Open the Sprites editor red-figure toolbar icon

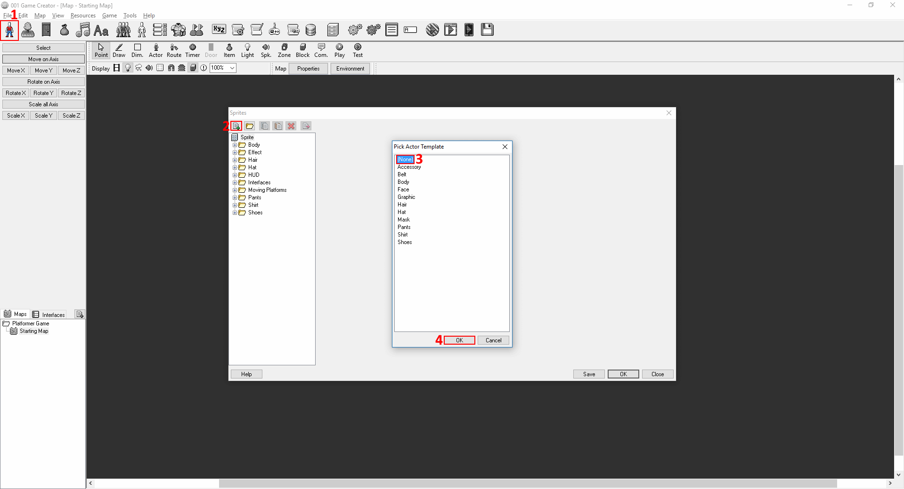tap(9, 30)
